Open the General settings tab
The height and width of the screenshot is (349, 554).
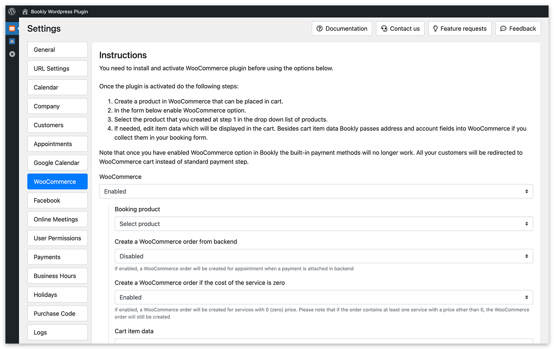[x=57, y=50]
